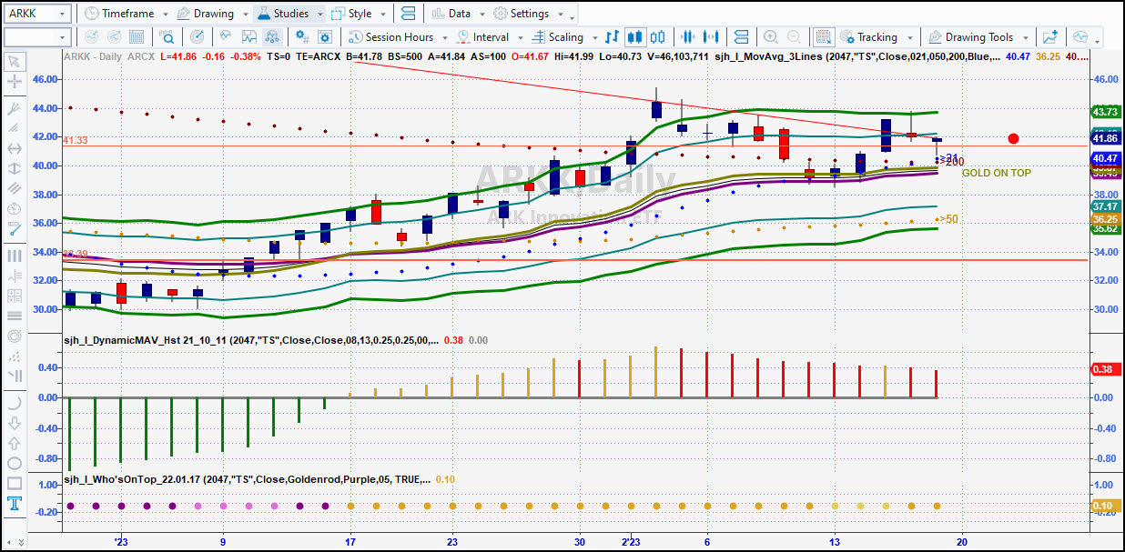Viewport: 1125px width, 552px height.
Task: Switch chart to OHLC bar style
Action: tap(612, 37)
